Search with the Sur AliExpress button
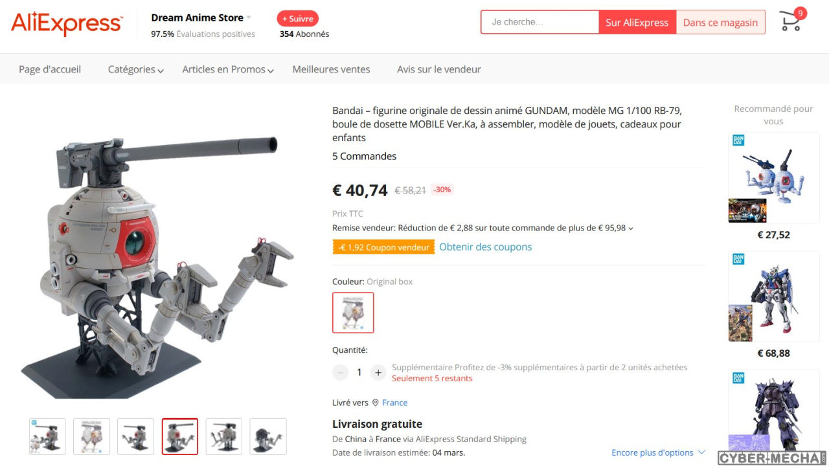 pos(637,22)
